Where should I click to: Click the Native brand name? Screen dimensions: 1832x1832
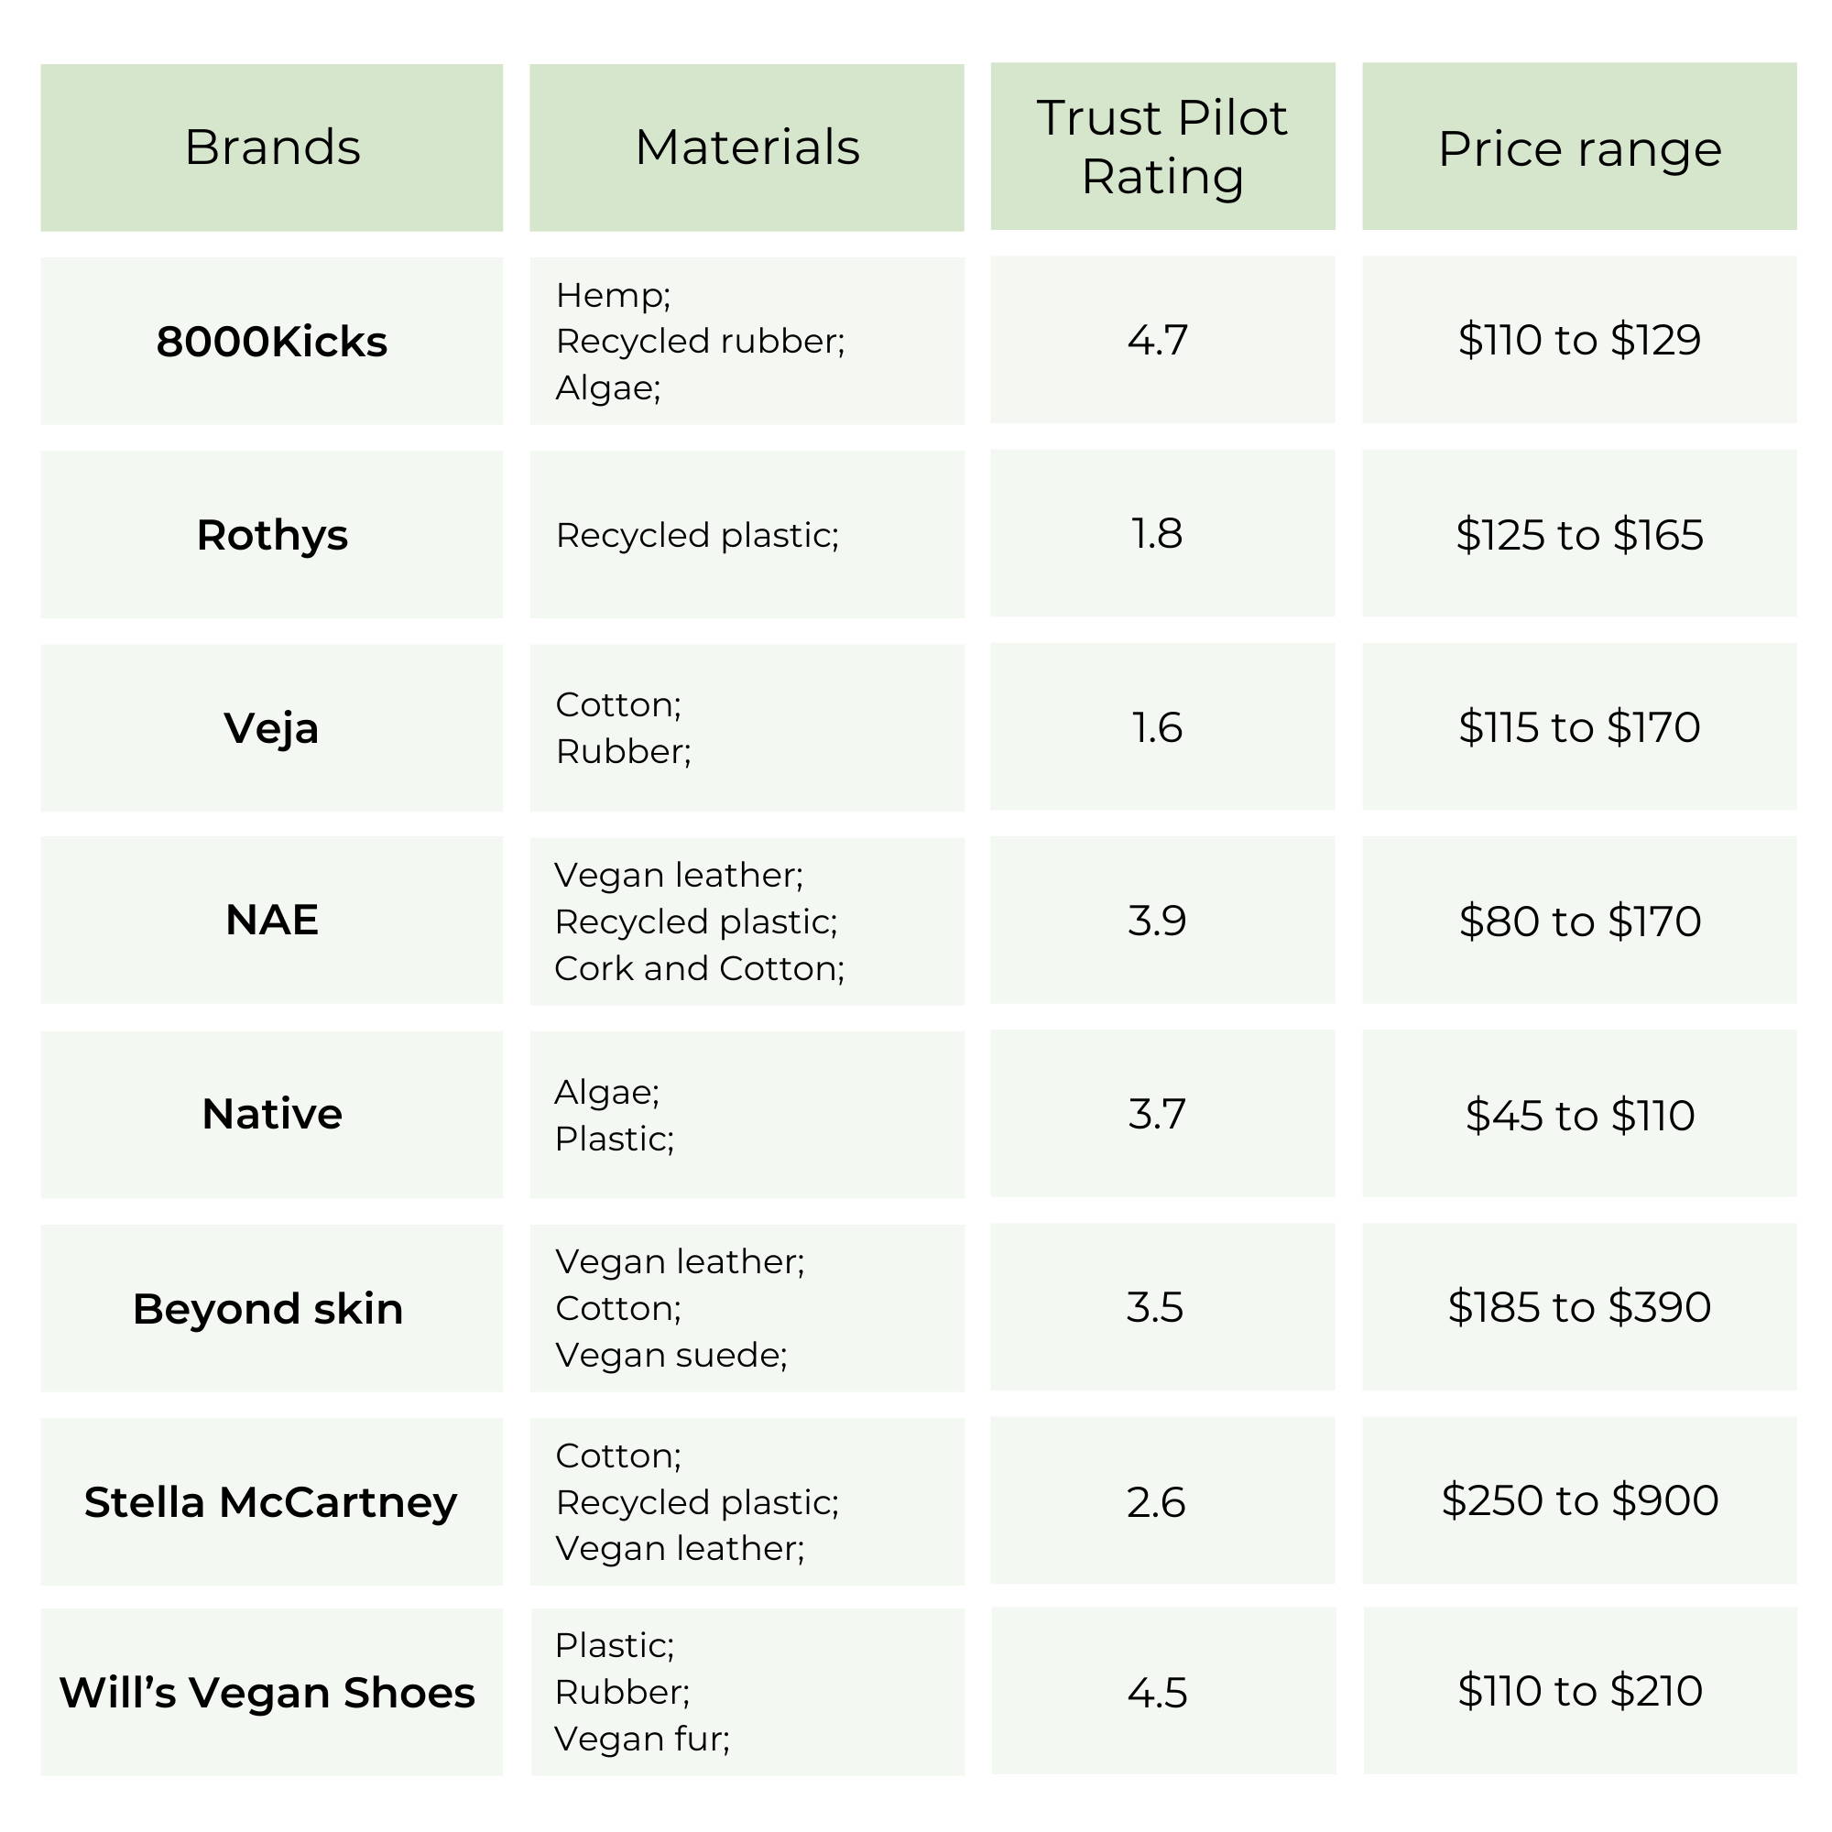coord(271,1114)
